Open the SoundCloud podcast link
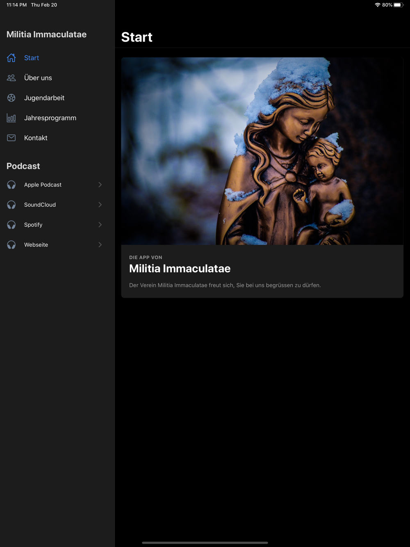Image resolution: width=410 pixels, height=547 pixels. pos(57,205)
